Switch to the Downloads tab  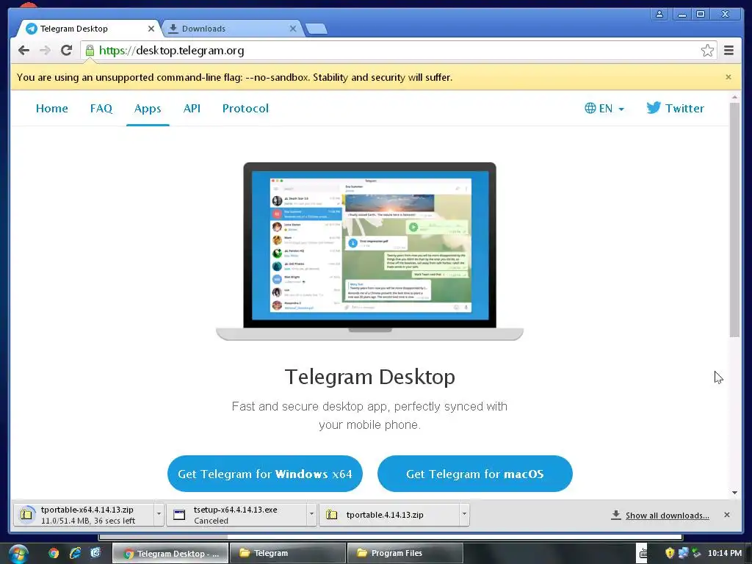click(231, 29)
